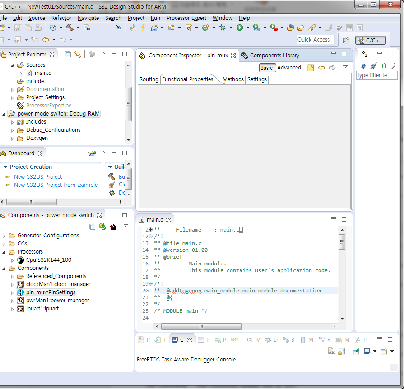Image resolution: width=404 pixels, height=389 pixels.
Task: Select the Basic view mode button
Action: [x=266, y=68]
